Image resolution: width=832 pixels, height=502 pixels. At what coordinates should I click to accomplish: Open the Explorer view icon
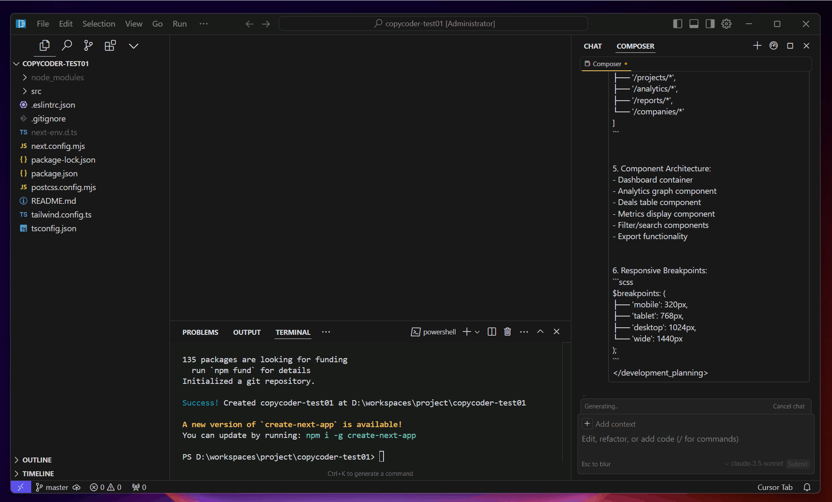[x=45, y=45]
